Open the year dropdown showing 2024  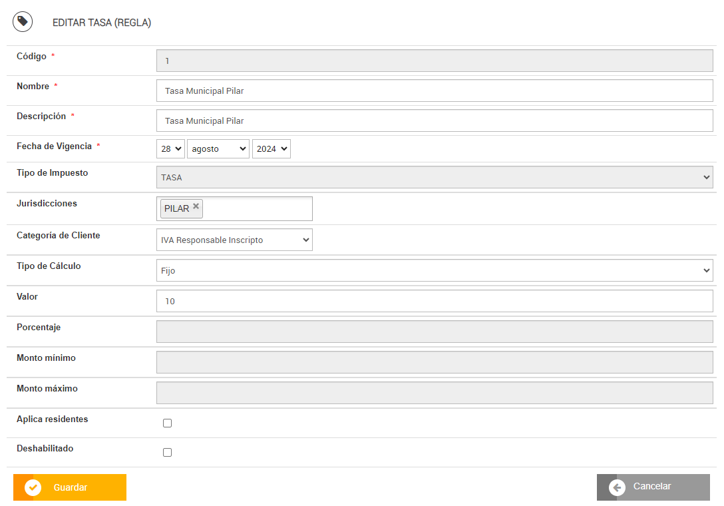coord(271,149)
